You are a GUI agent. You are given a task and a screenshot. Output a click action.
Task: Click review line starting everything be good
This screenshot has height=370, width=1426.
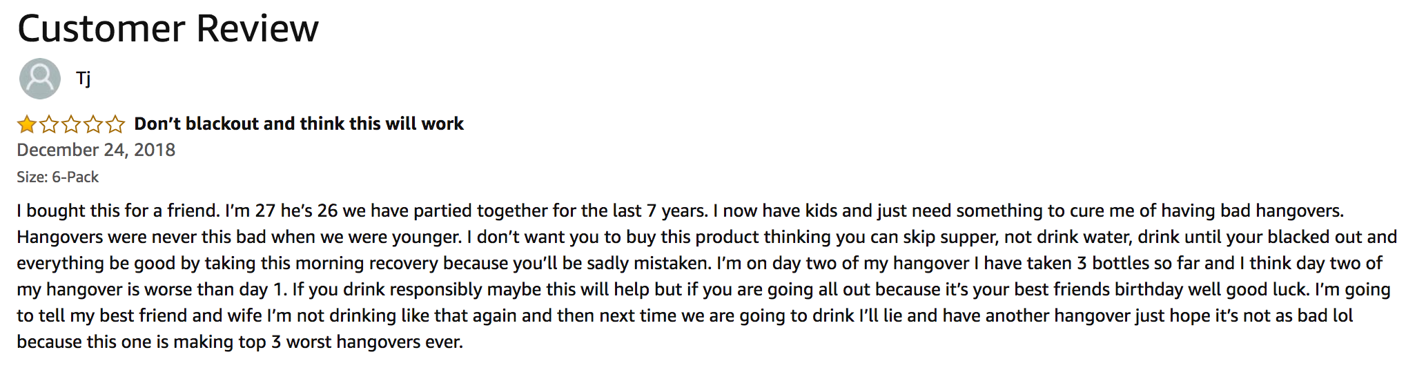[x=699, y=263]
